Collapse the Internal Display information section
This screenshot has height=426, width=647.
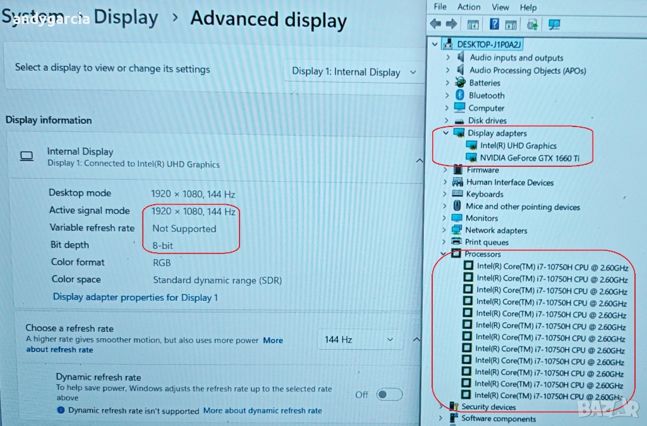pyautogui.click(x=419, y=161)
